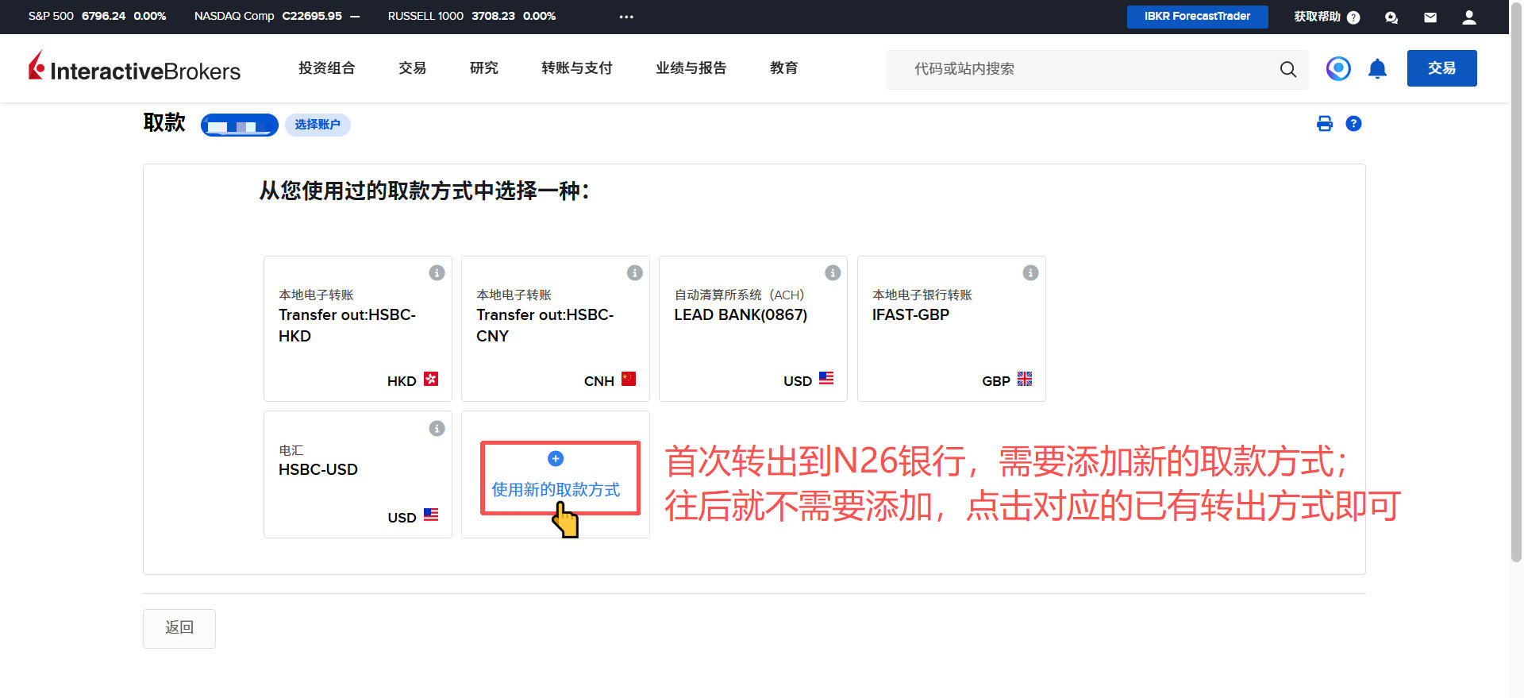Click the 返回 button
Image resolution: width=1524 pixels, height=698 pixels.
pyautogui.click(x=179, y=628)
